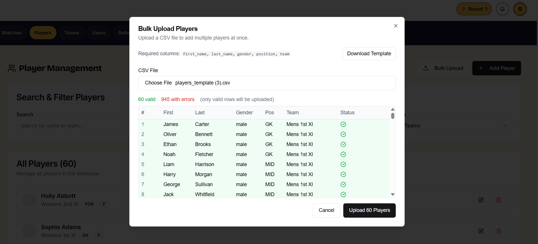The image size is (538, 244).
Task: Click the Holly Abbott player name
Action: tap(58, 196)
